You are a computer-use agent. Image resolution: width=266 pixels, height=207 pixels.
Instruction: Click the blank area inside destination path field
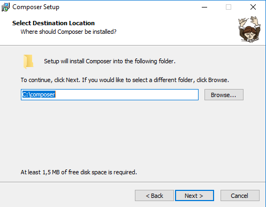point(127,94)
